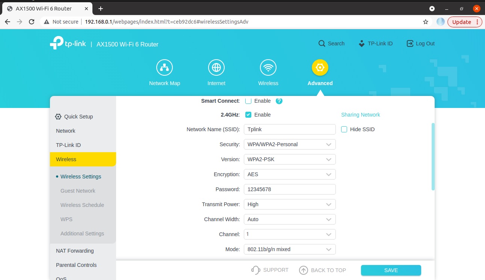Open the Wireless Wi-Fi icon
The image size is (485, 280).
tap(268, 68)
